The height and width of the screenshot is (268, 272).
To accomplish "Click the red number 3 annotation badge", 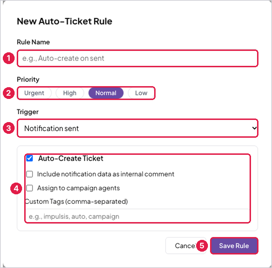I will coord(9,128).
